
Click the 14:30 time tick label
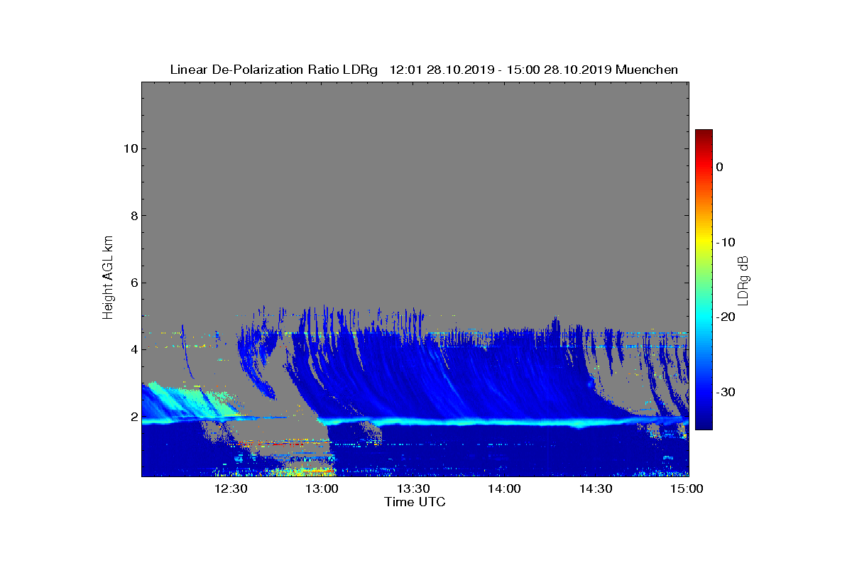click(x=596, y=489)
